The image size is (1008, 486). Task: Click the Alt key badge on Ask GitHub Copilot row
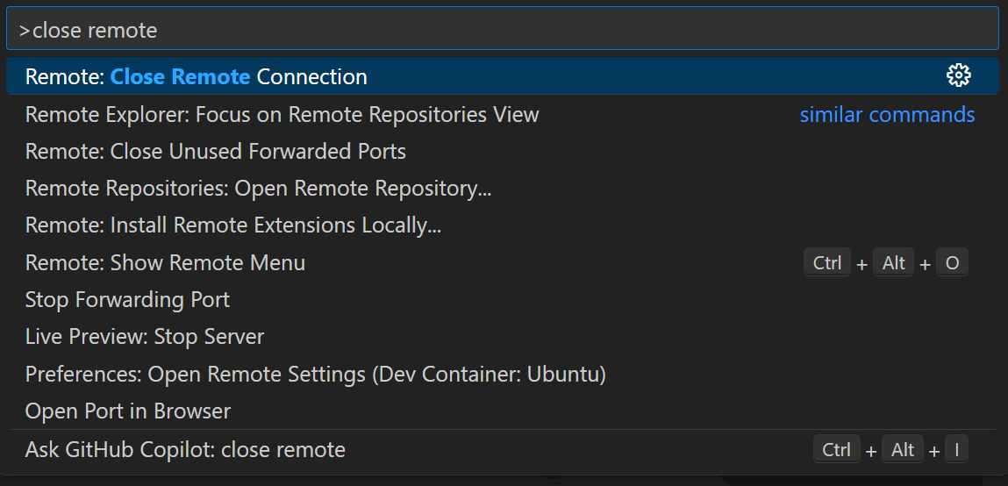tap(903, 450)
